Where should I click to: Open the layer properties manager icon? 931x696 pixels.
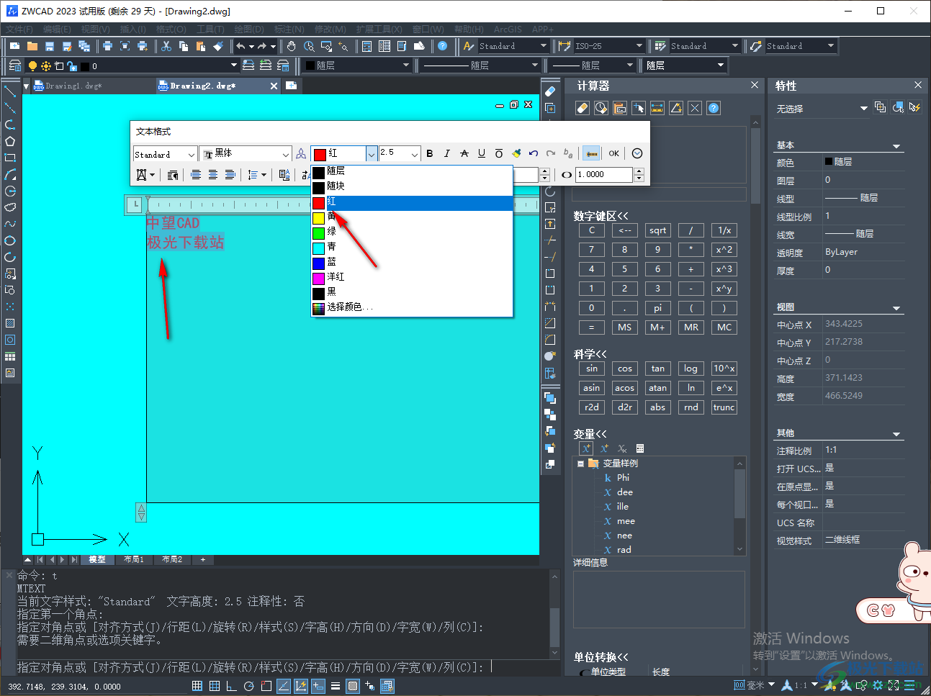pyautogui.click(x=15, y=65)
